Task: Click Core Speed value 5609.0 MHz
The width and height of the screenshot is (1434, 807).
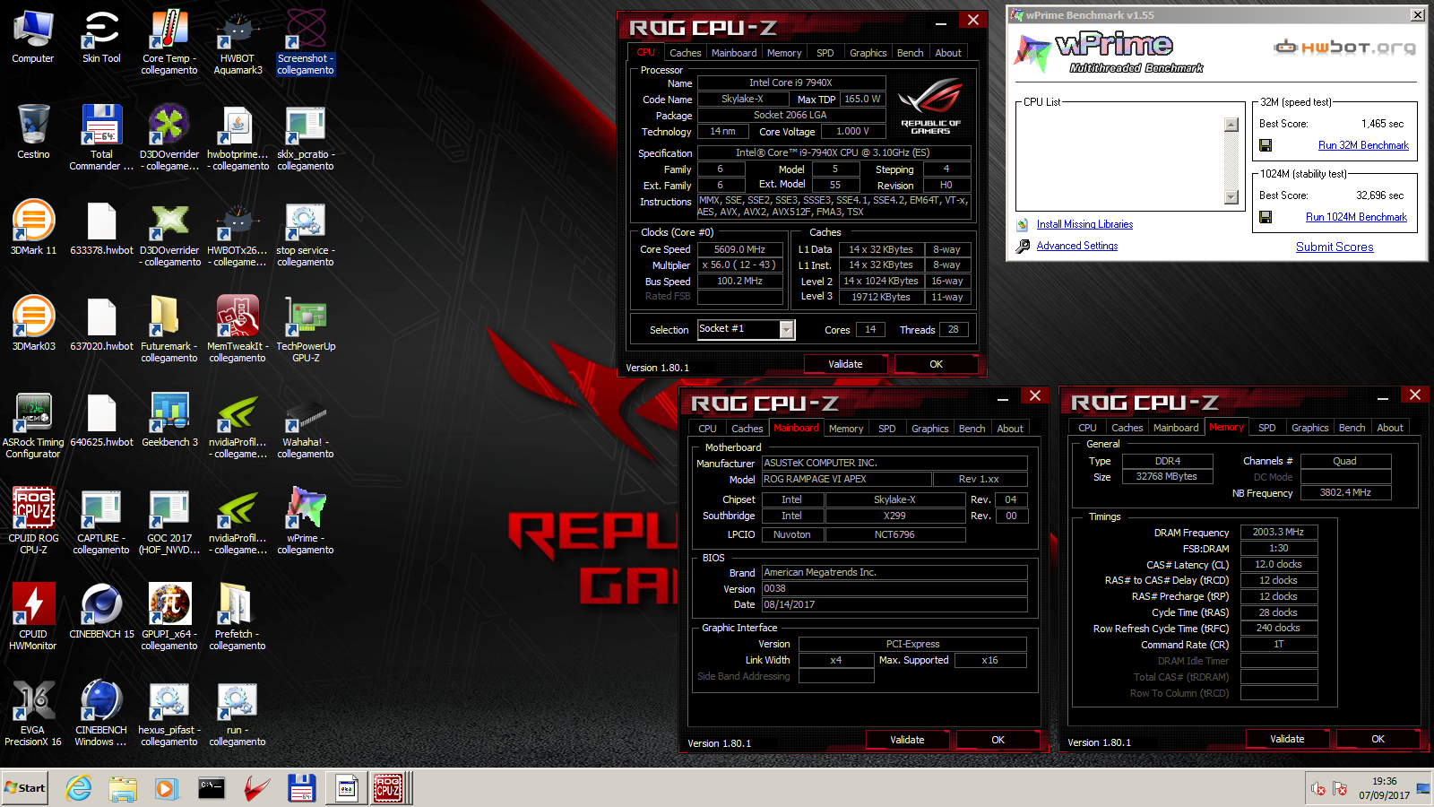Action: pos(739,249)
